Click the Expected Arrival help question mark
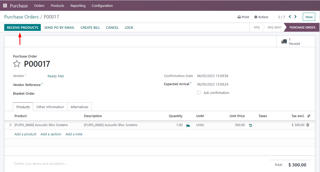The height and width of the screenshot is (172, 320). pos(191,83)
